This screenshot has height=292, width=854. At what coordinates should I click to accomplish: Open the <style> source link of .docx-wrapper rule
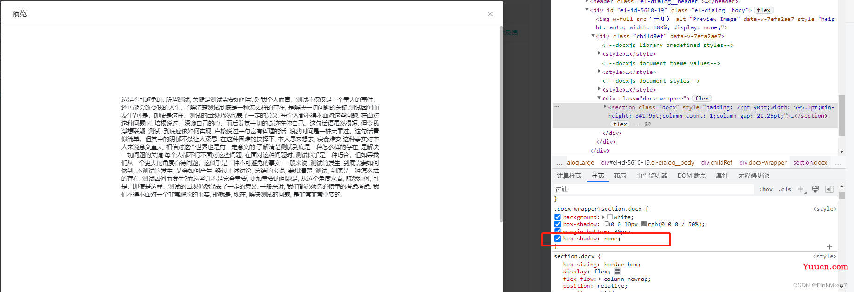(825, 209)
